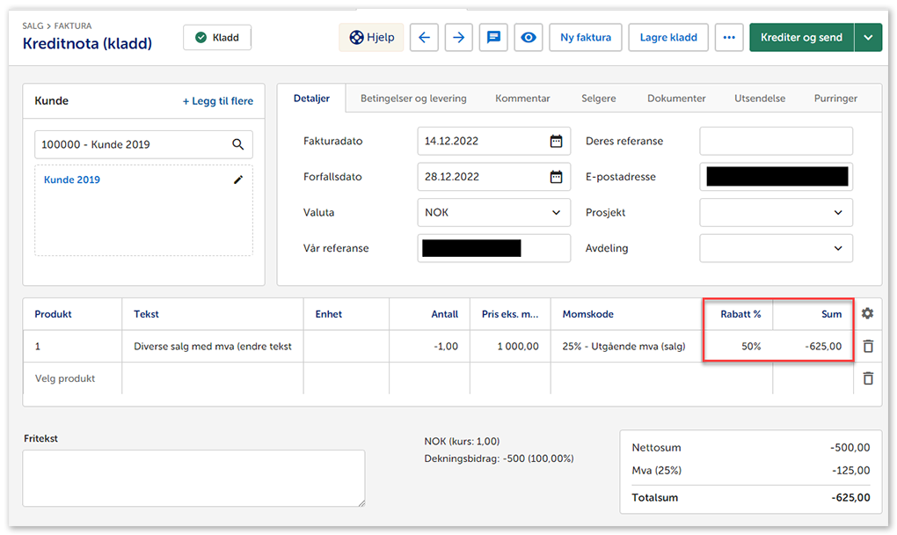
Task: Expand the Valuta NOK dropdown
Action: [x=556, y=213]
